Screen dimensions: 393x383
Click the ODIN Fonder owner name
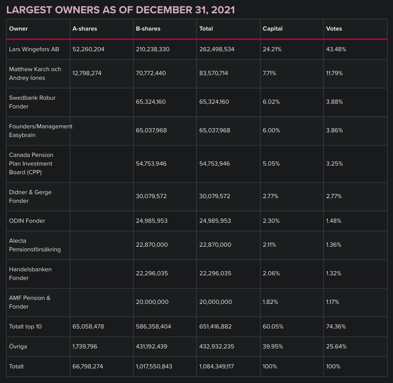pos(27,221)
